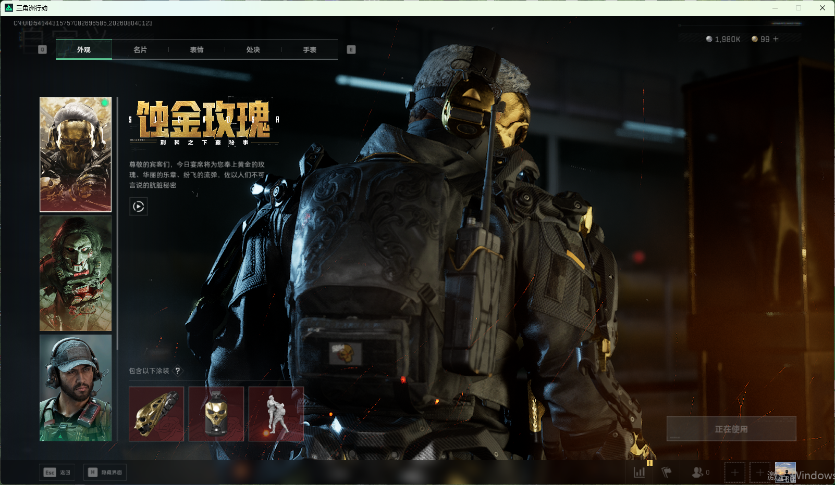This screenshot has height=485, width=835.
Task: Open the help tooltip beside 包含以下涂装
Action: (178, 371)
